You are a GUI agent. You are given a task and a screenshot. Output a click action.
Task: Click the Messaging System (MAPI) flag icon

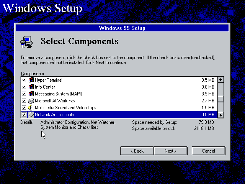tap(31, 94)
